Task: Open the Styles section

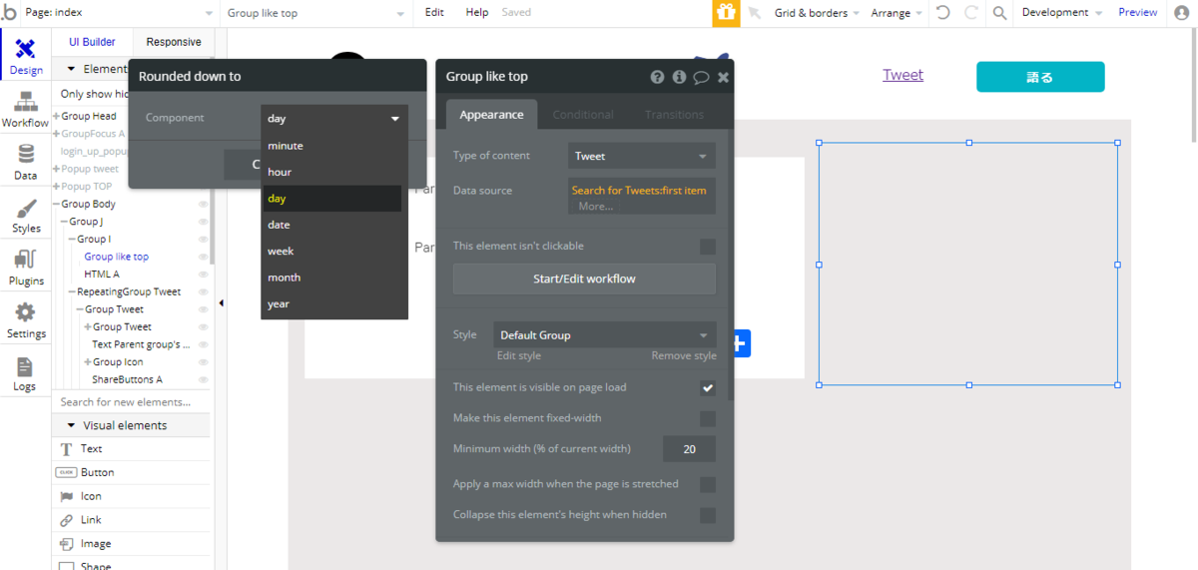Action: tap(26, 216)
